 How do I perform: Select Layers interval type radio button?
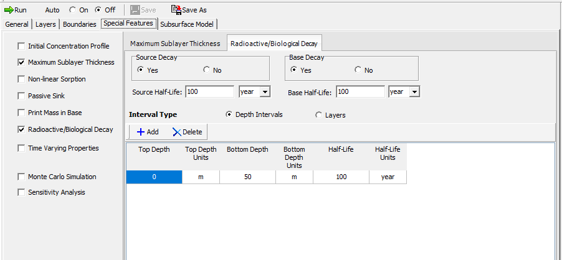tap(319, 115)
